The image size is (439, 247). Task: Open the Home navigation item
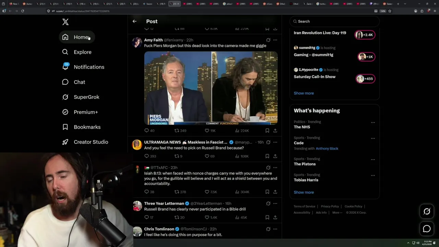[77, 37]
